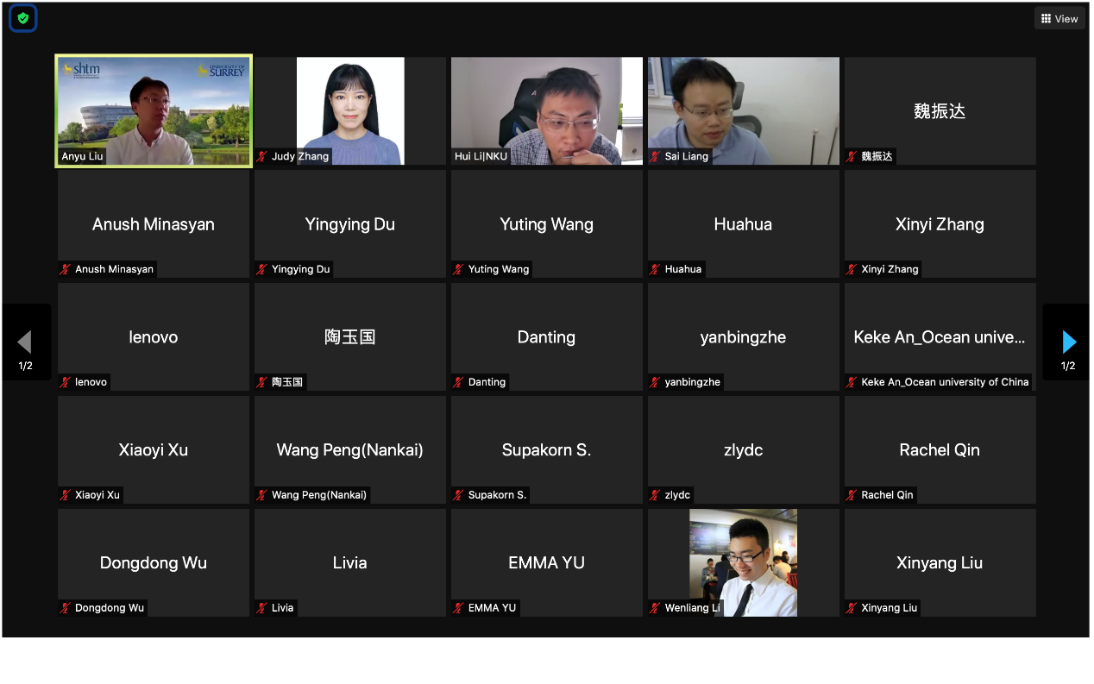Click the Anyu Liu name label
Image resolution: width=1094 pixels, height=684 pixels.
pyautogui.click(x=83, y=157)
